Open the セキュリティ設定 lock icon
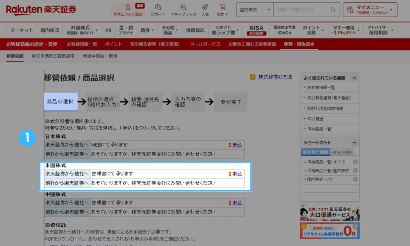This screenshot has width=410, height=246. tap(127, 7)
